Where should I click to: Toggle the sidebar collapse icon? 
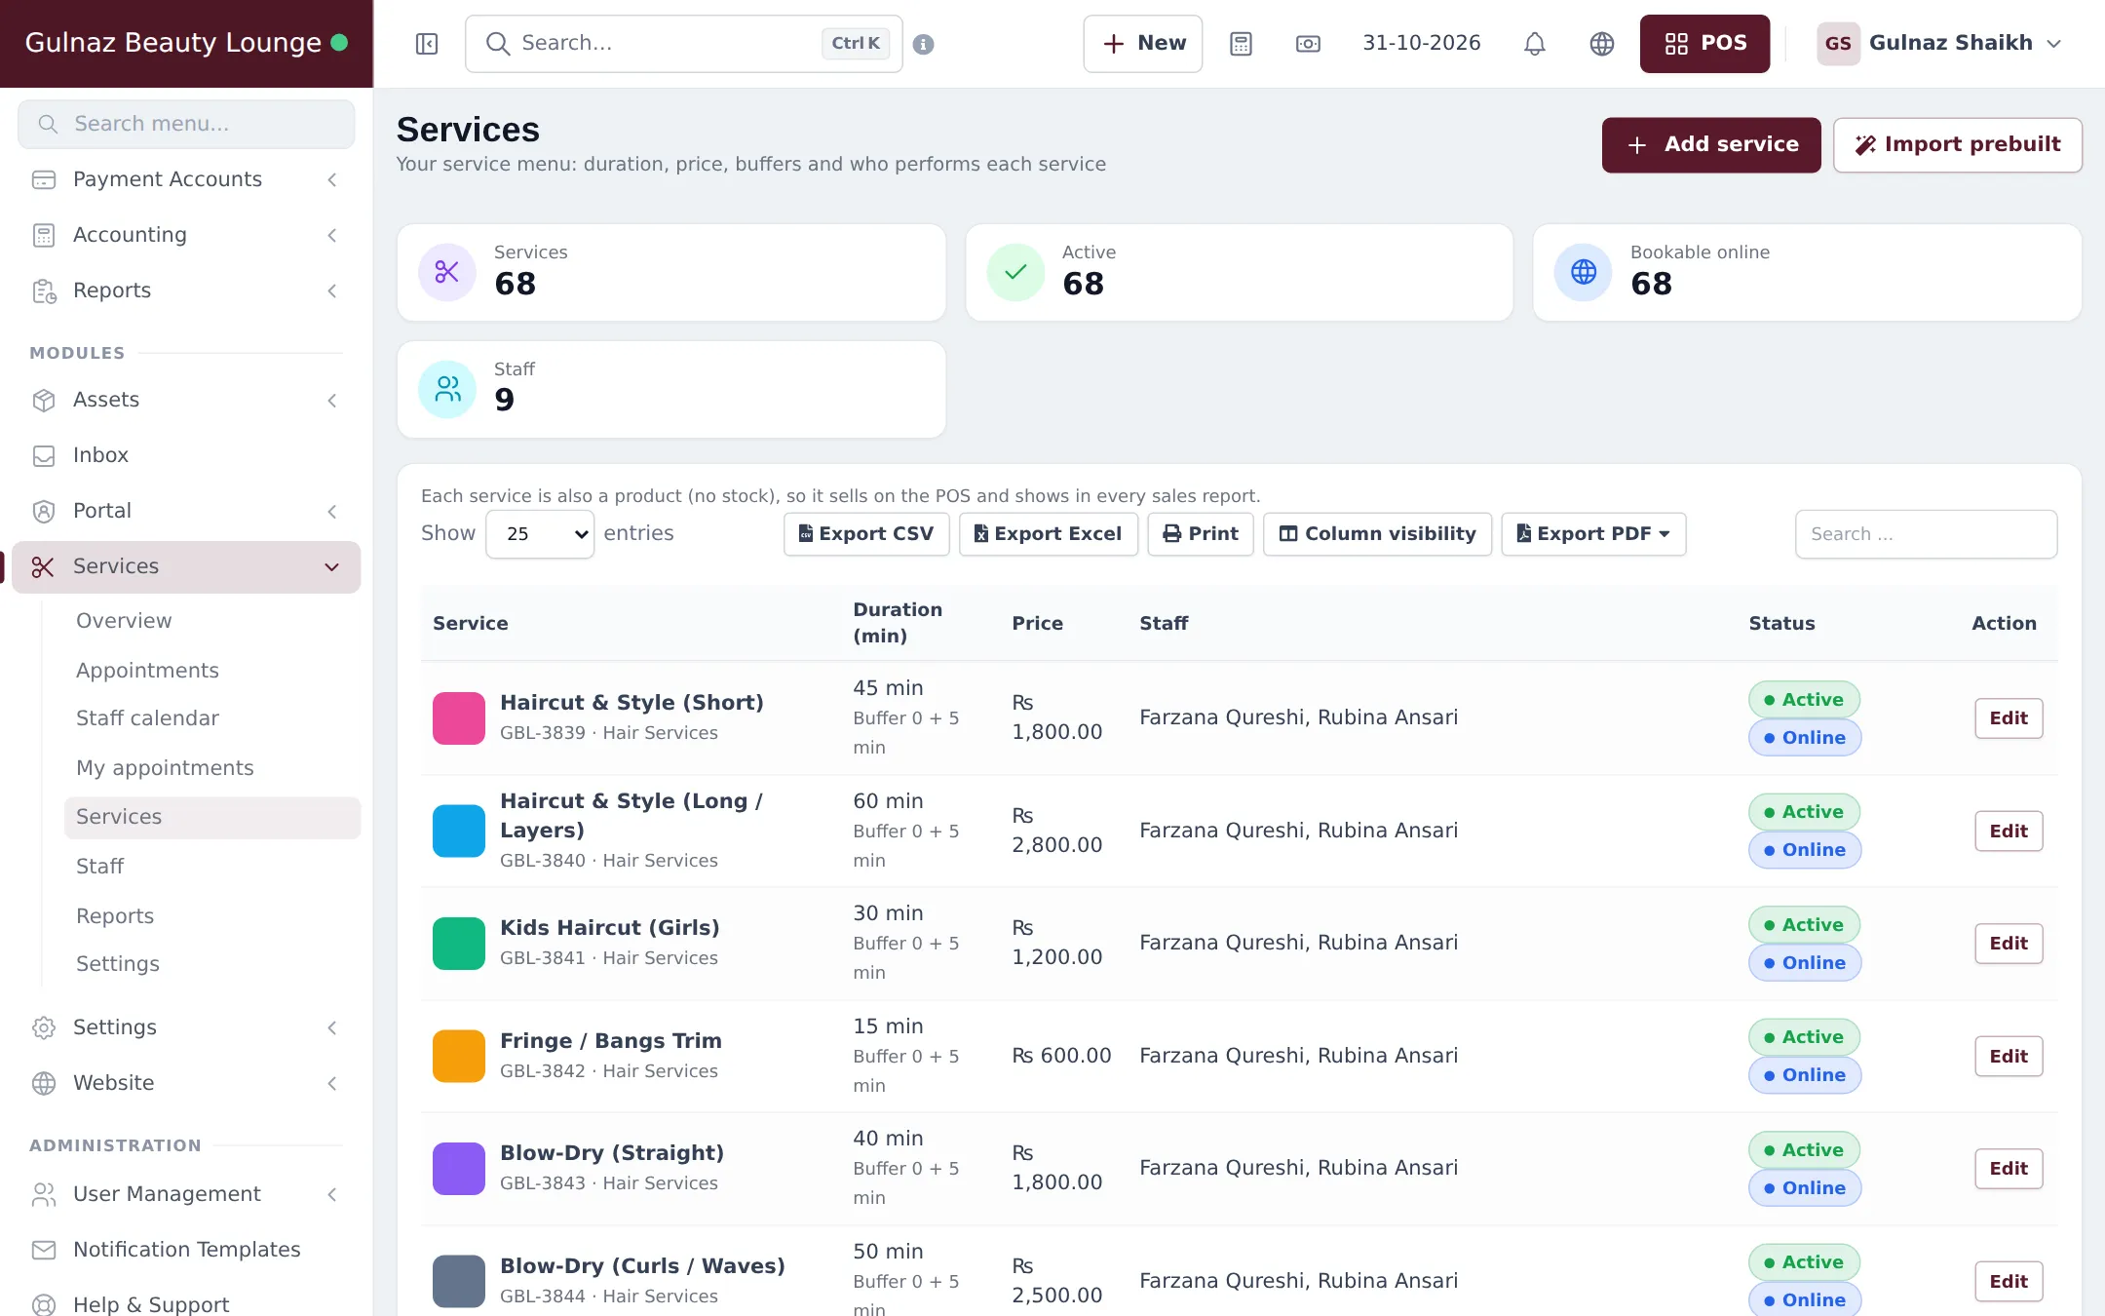(427, 44)
